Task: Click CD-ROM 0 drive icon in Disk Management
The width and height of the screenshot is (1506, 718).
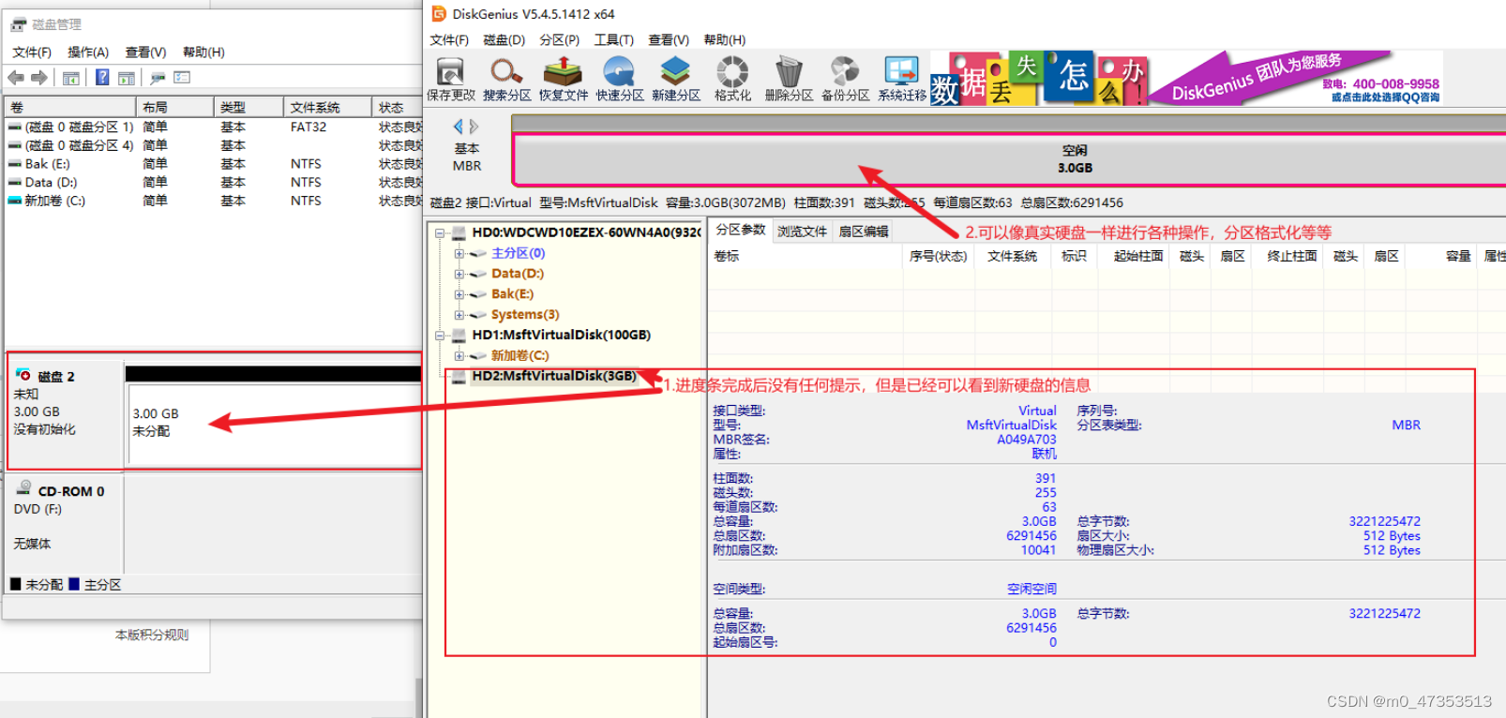Action: [x=24, y=488]
